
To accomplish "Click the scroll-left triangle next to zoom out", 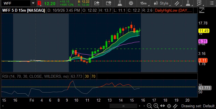I will (x=140, y=106).
